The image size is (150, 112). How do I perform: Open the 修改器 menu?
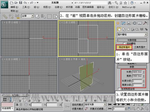(69, 7)
